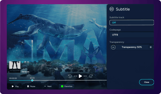Image resolution: width=161 pixels, height=94 pixels.
Task: Click the large center play icon
Action: pos(80,76)
